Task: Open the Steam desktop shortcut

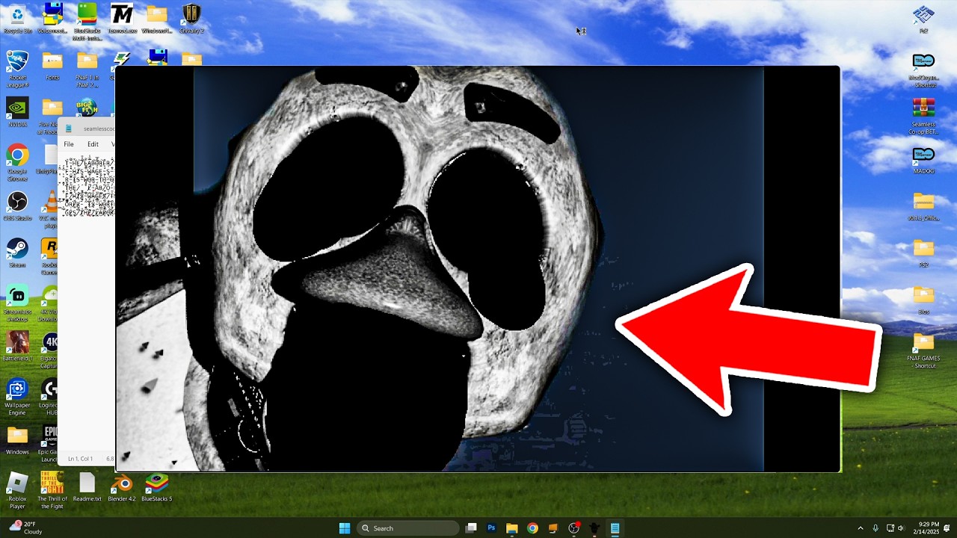Action: point(17,250)
